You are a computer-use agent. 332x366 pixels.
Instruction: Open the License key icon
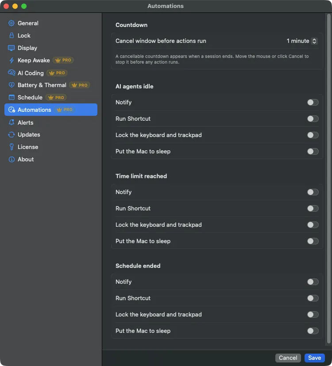pos(12,147)
